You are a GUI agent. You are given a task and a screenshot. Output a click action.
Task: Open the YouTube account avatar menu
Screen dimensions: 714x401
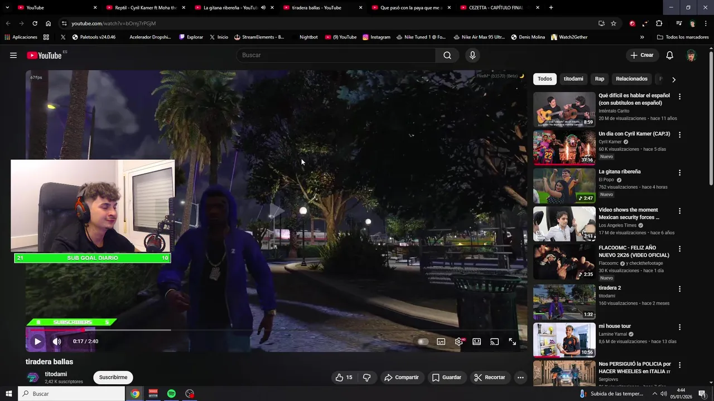pyautogui.click(x=691, y=55)
